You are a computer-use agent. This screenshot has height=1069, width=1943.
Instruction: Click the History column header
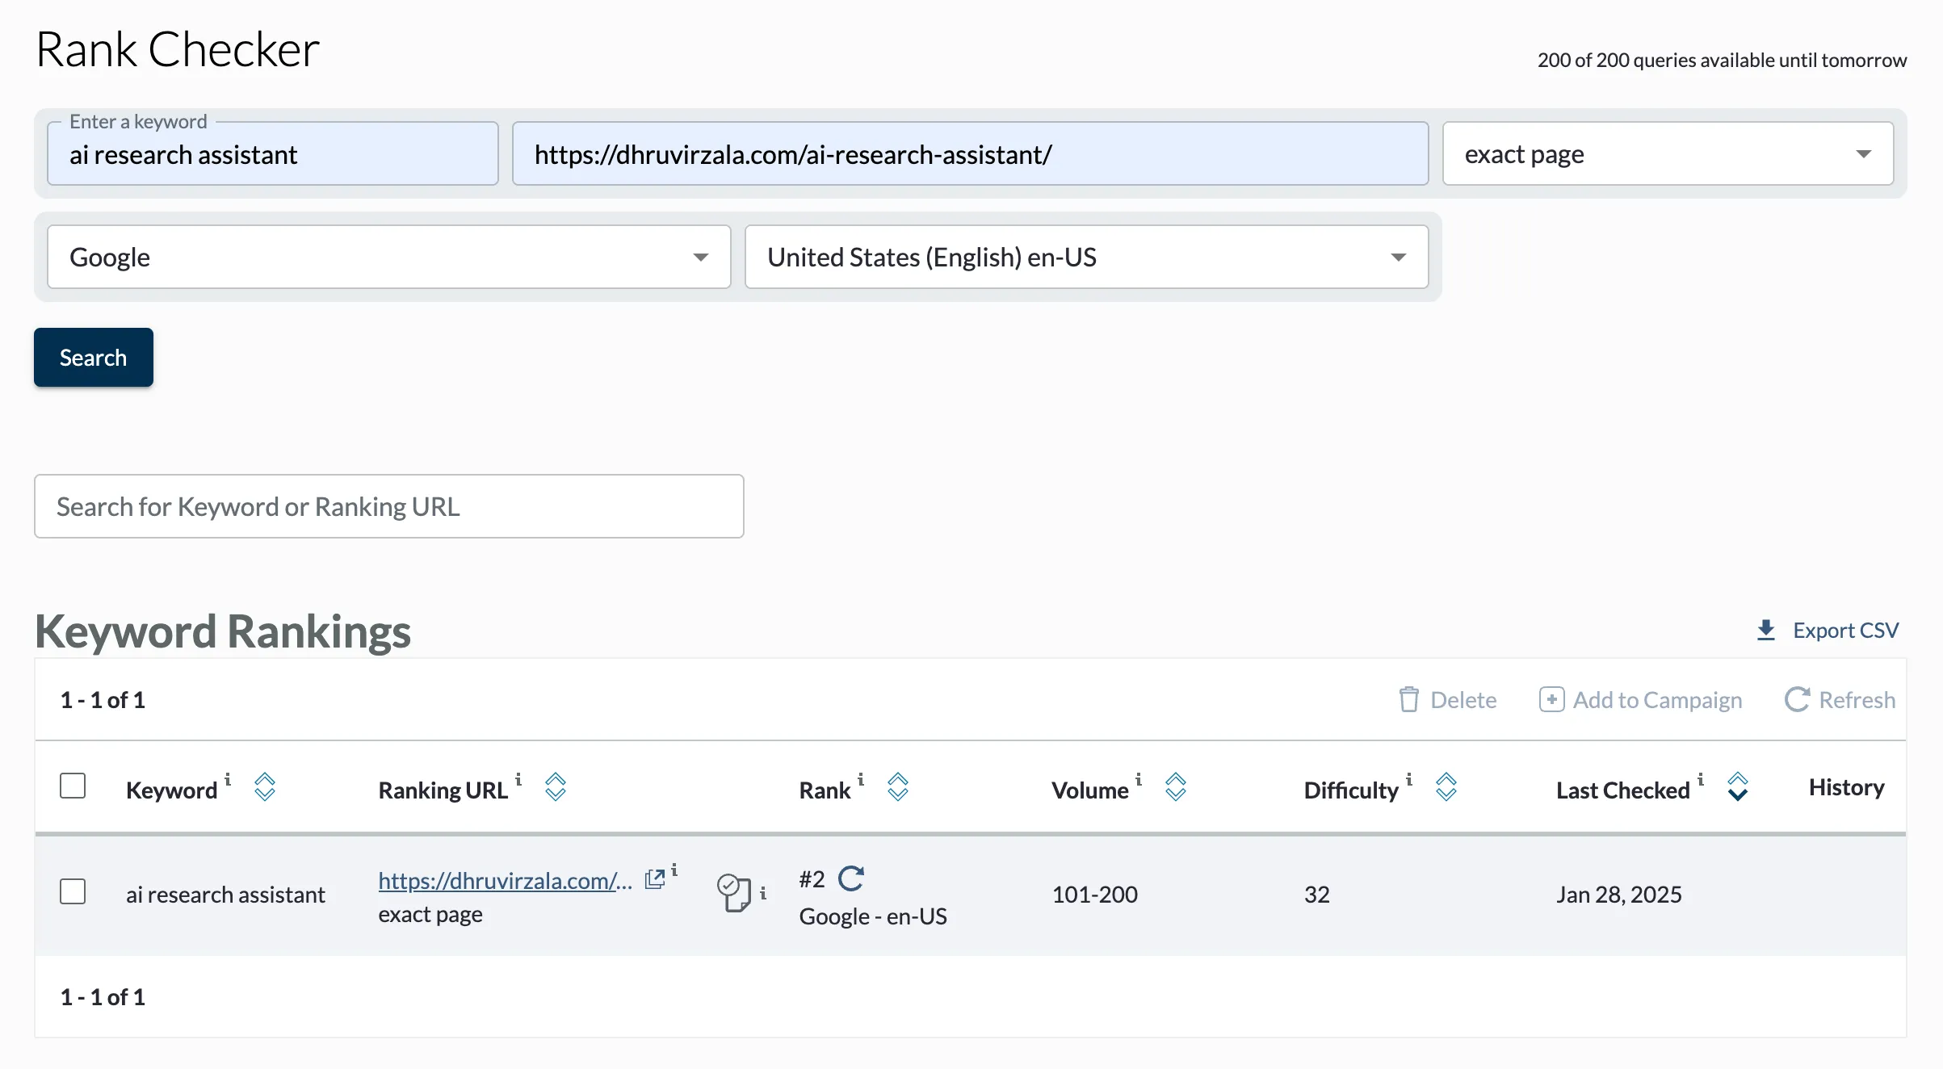1846,787
